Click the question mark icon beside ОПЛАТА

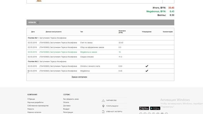[38, 22]
